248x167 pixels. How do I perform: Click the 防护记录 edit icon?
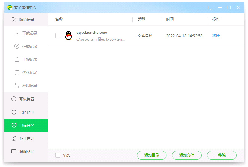pos(14,20)
